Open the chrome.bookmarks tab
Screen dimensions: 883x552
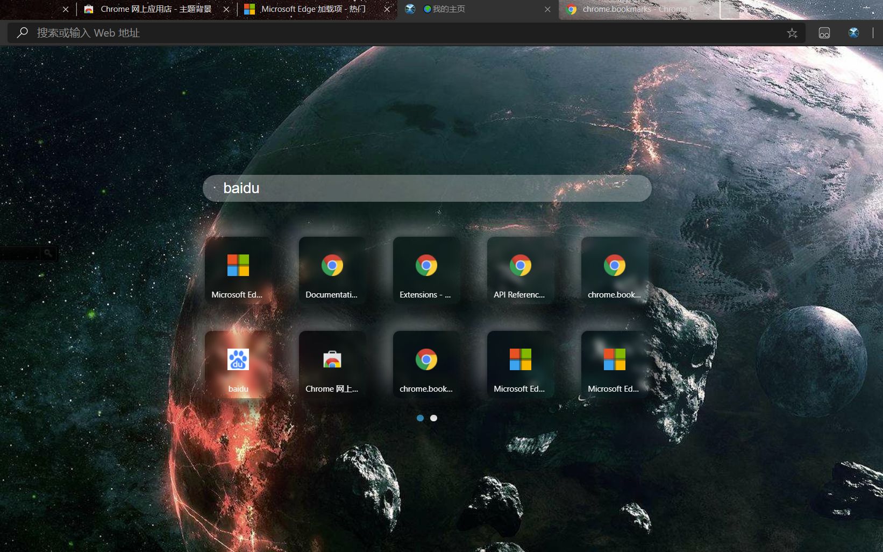(x=639, y=9)
